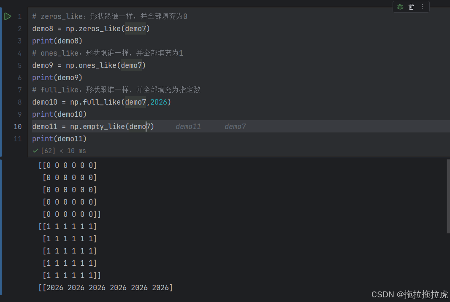Place cursor on demo8 = np.zeros_like(demo7)
Image resolution: width=450 pixels, height=302 pixels.
tap(91, 29)
